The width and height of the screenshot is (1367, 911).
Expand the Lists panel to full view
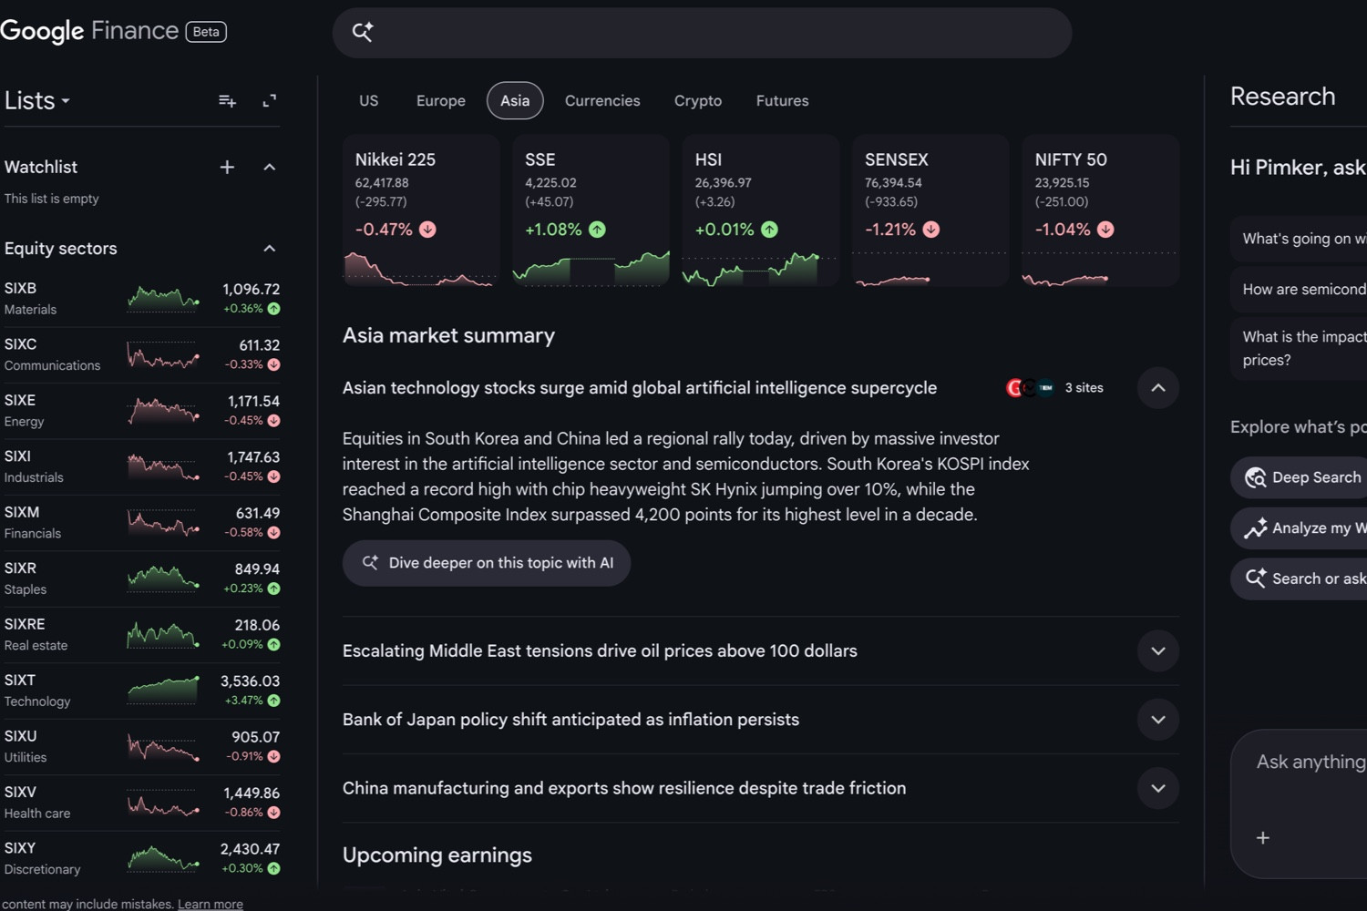click(x=269, y=101)
